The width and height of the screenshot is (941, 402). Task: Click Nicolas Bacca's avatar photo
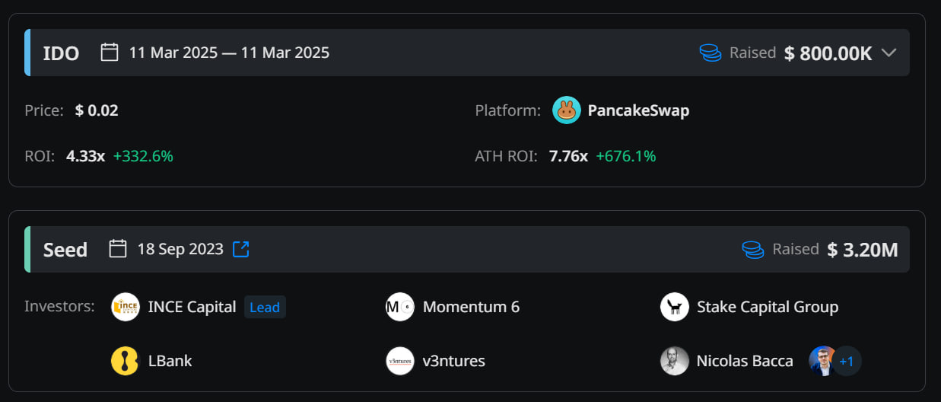[675, 361]
